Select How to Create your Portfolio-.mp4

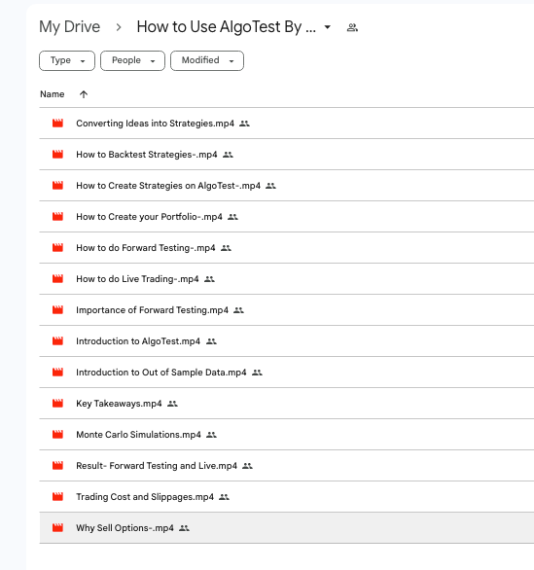pos(286,217)
